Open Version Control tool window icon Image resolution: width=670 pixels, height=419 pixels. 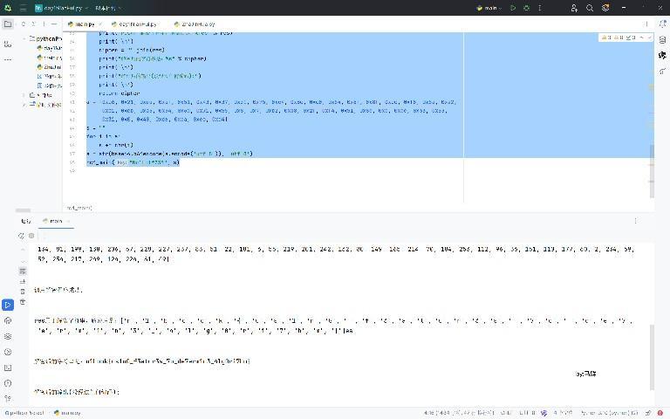point(8,399)
